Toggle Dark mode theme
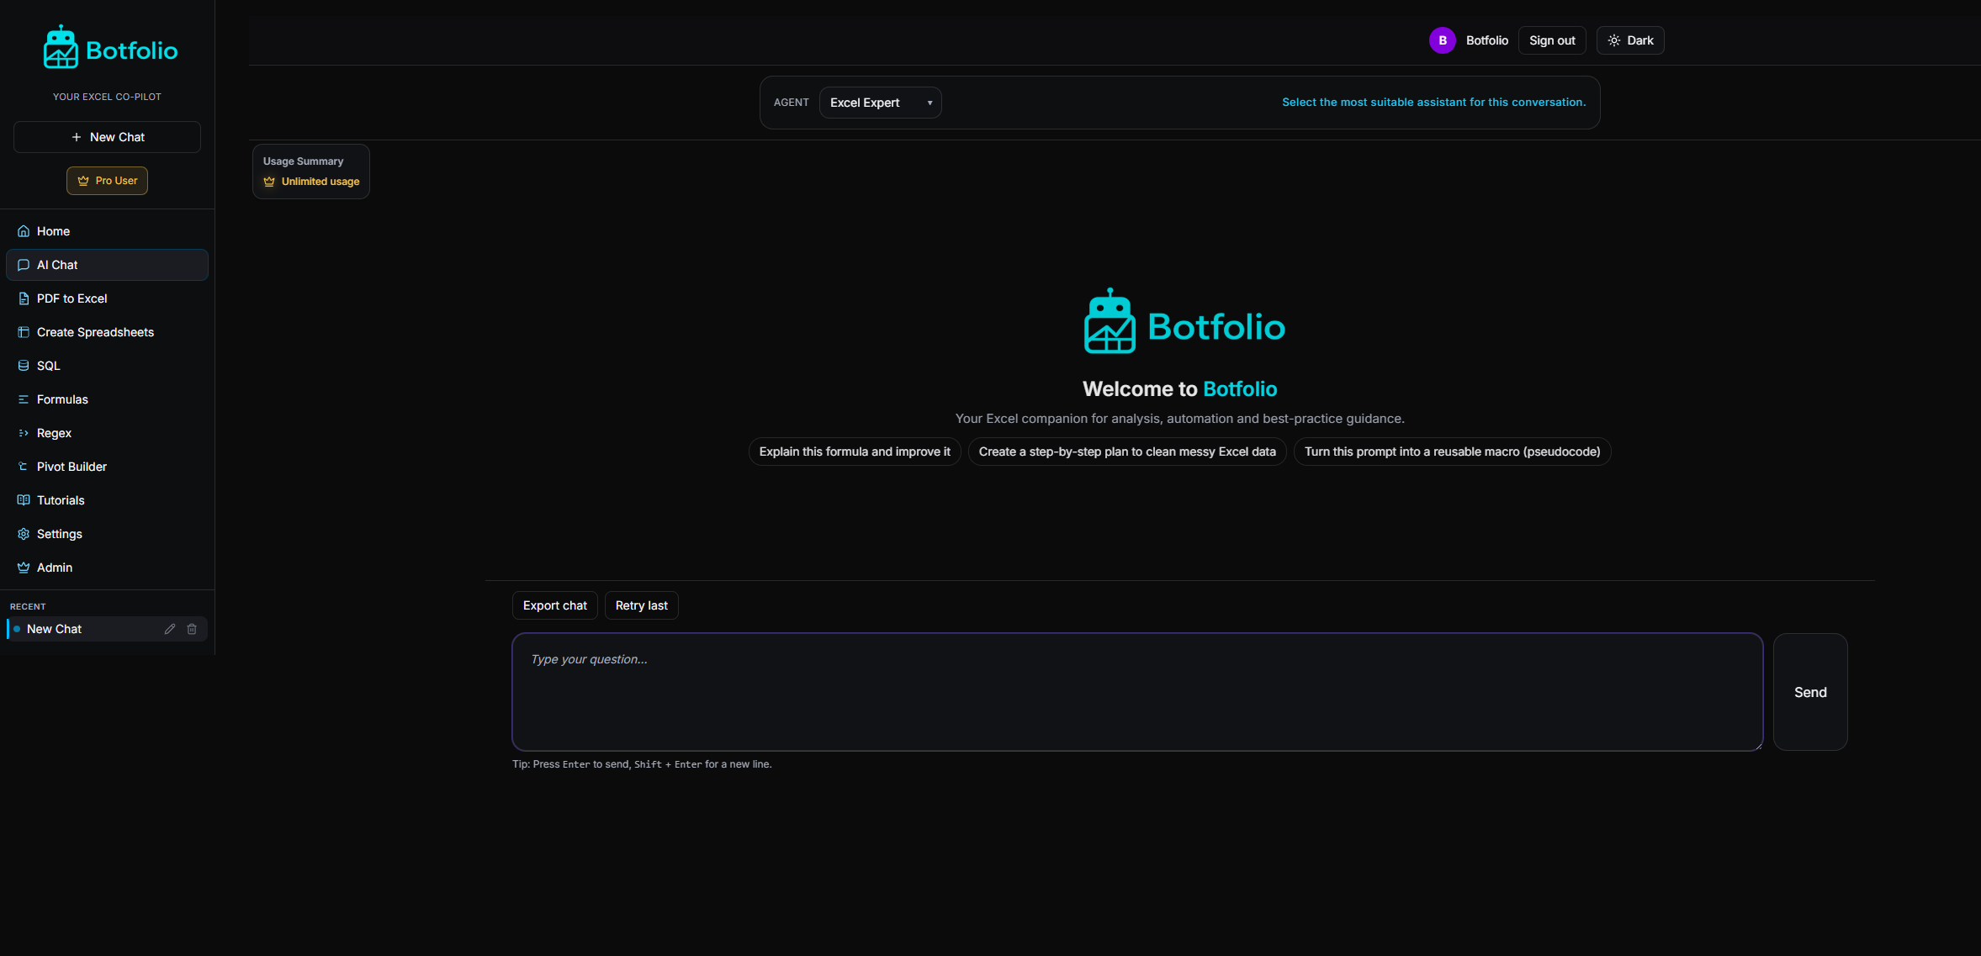 coord(1629,40)
